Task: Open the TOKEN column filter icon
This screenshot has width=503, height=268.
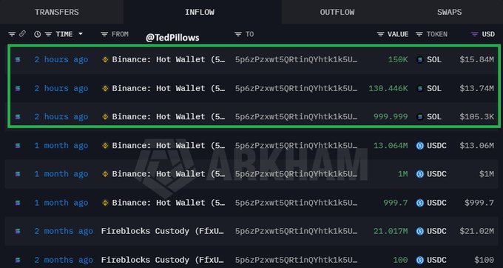Action: [419, 34]
